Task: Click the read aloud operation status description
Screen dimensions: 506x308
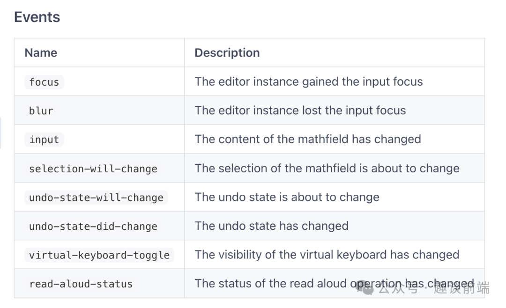Action: click(335, 283)
